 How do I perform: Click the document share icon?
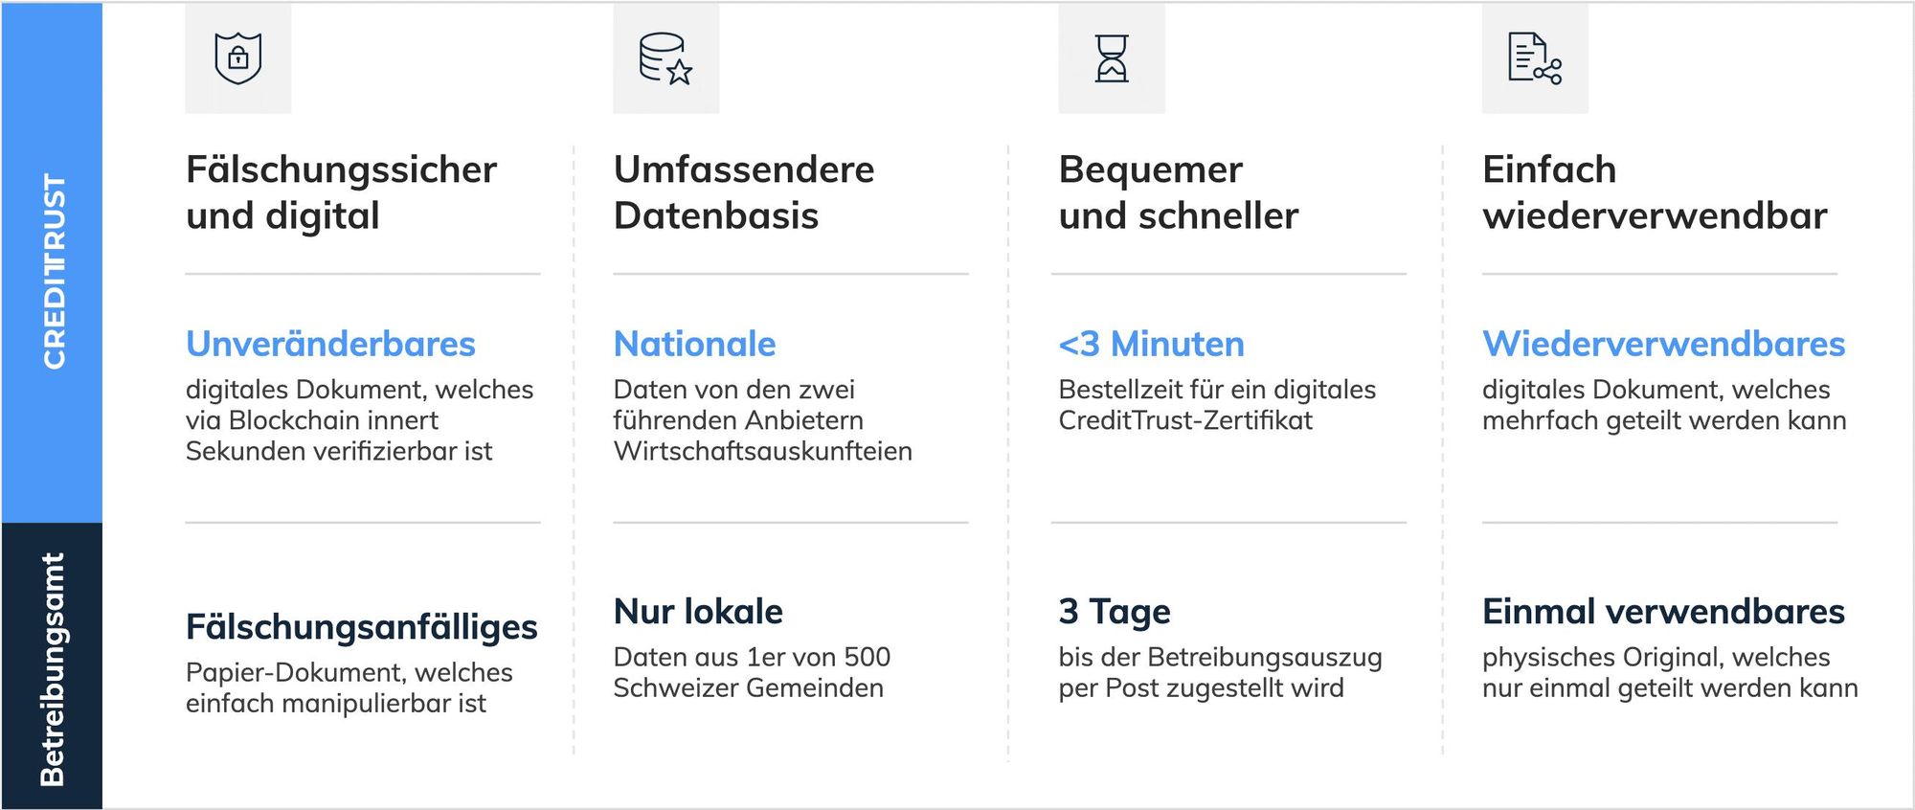(1535, 58)
